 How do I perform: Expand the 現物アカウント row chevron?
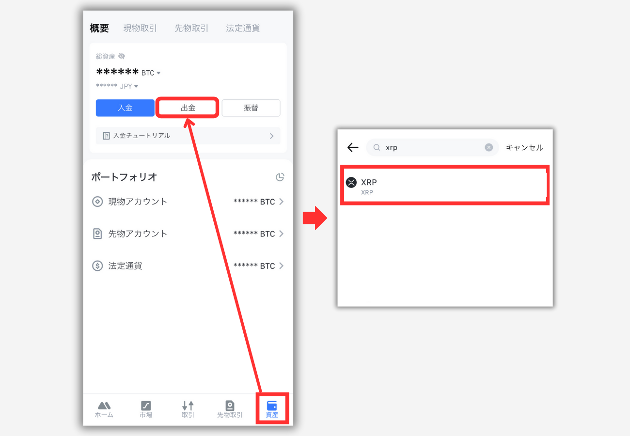(281, 202)
